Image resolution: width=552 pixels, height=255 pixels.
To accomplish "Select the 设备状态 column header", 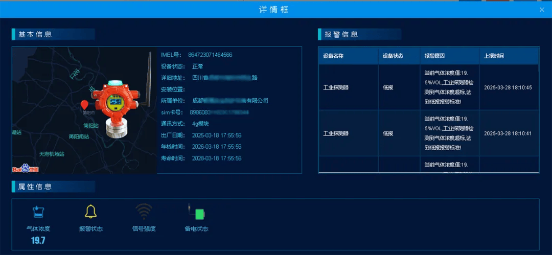I will (x=393, y=56).
